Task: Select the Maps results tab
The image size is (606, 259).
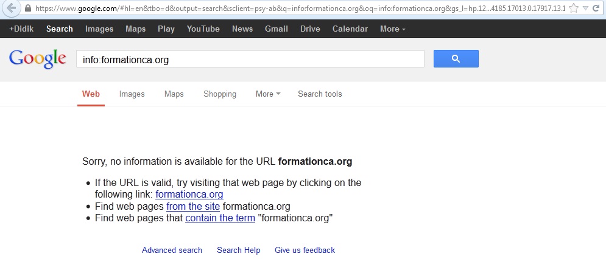Action: (x=174, y=94)
